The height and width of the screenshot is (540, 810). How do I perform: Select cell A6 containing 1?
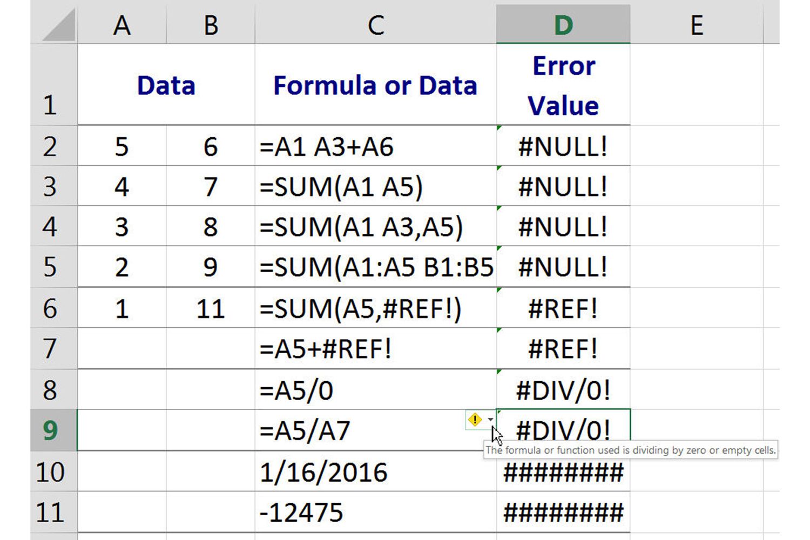(x=122, y=308)
